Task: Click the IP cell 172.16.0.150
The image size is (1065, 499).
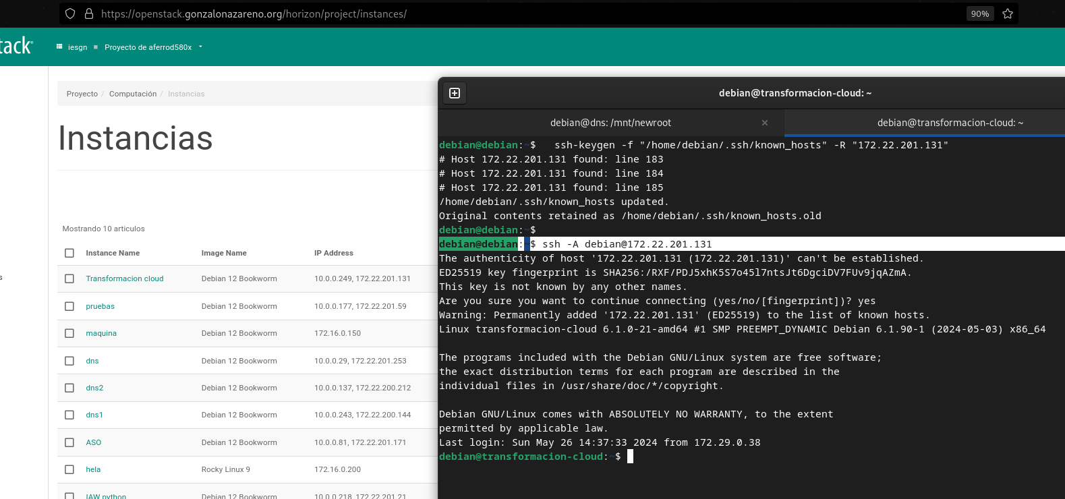Action: 337,333
